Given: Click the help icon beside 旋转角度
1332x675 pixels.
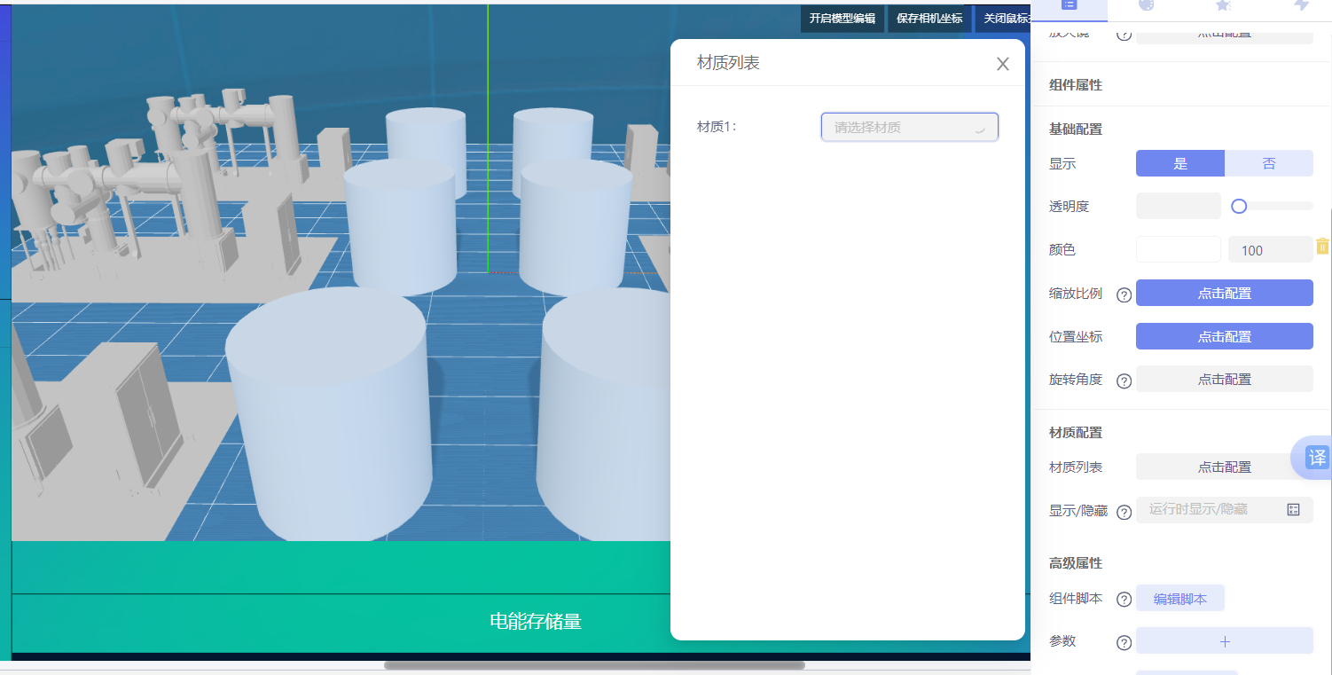Looking at the screenshot, I should (1123, 380).
